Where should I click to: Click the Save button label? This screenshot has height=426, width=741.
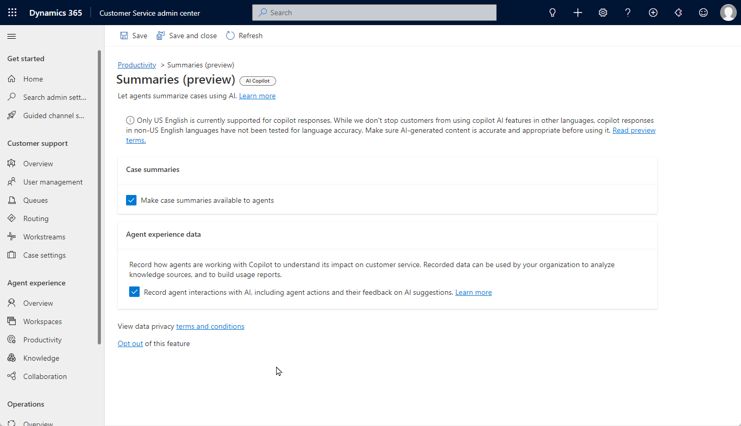coord(140,36)
